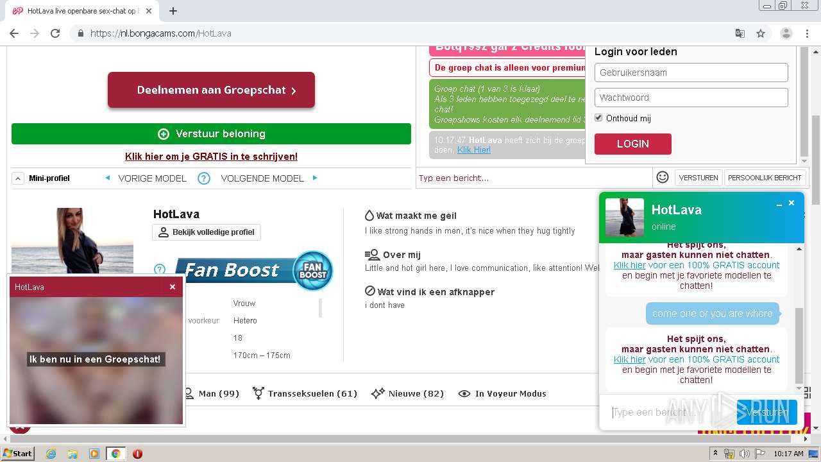Collapse the Mini-profiel expander arrow
821x462 pixels.
(x=18, y=178)
